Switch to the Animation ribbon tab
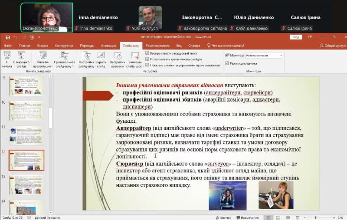The width and height of the screenshot is (347, 220). [108, 46]
